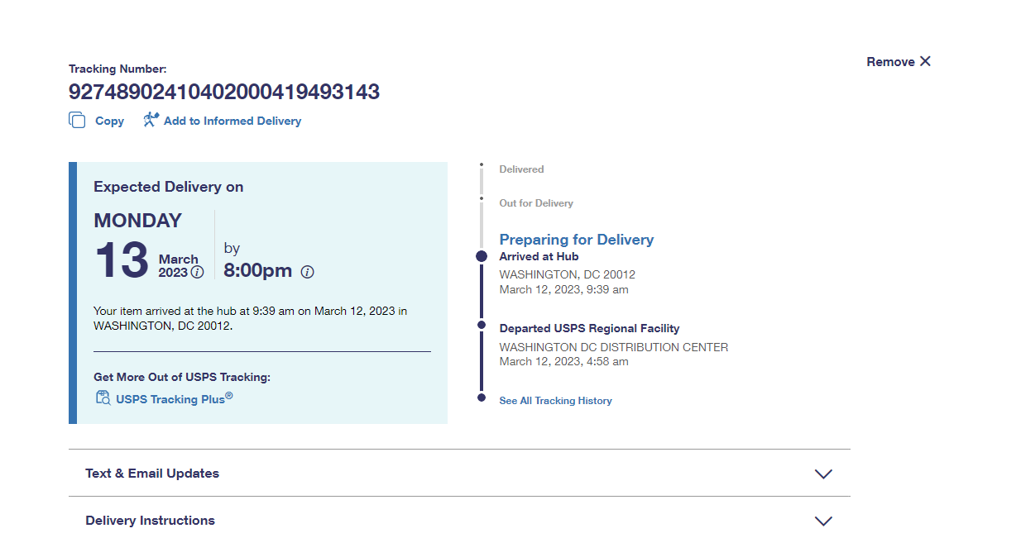Click the Preparing for Delivery status heading
Image resolution: width=1021 pixels, height=538 pixels.
[x=576, y=240]
